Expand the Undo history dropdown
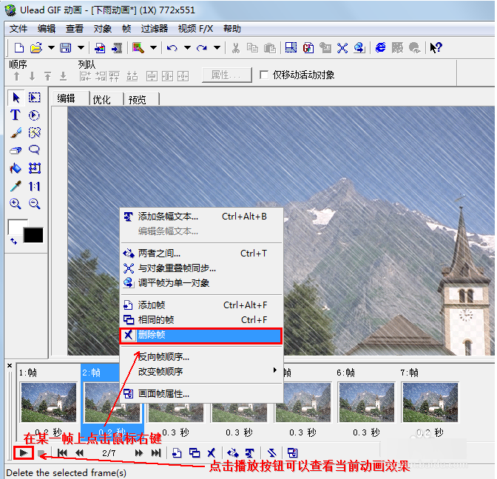The width and height of the screenshot is (497, 479). pyautogui.click(x=187, y=48)
